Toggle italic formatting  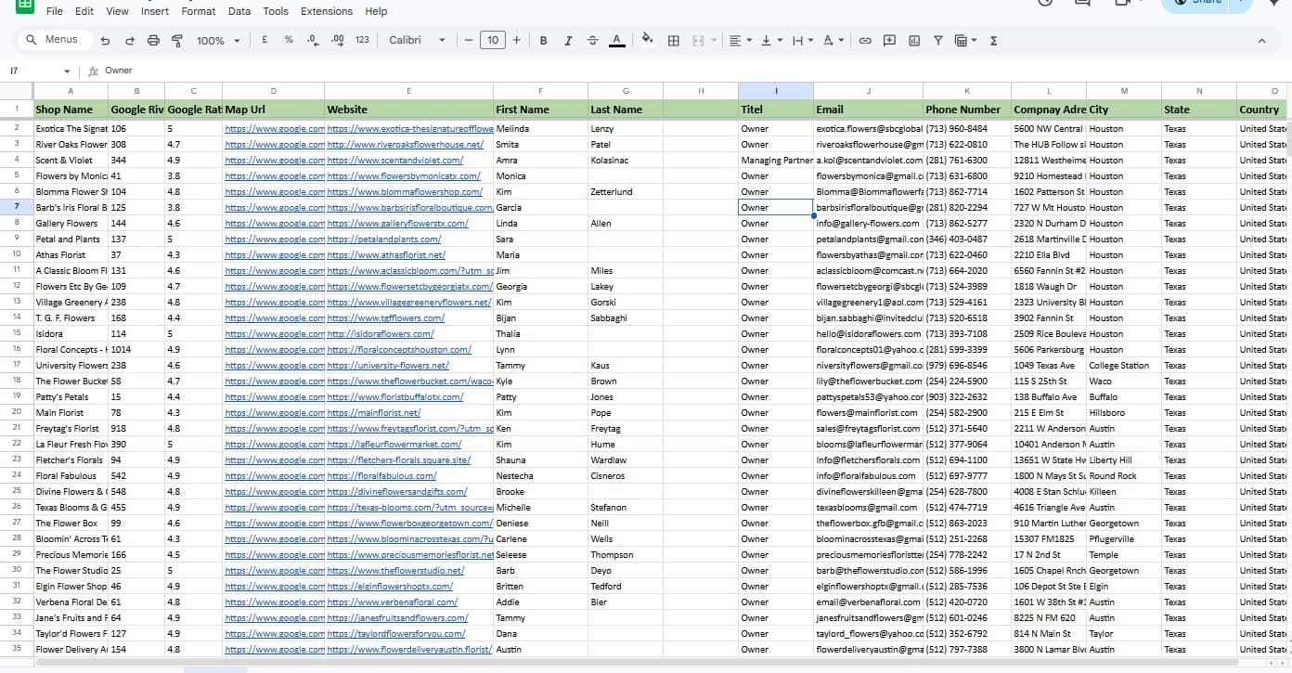pos(567,40)
